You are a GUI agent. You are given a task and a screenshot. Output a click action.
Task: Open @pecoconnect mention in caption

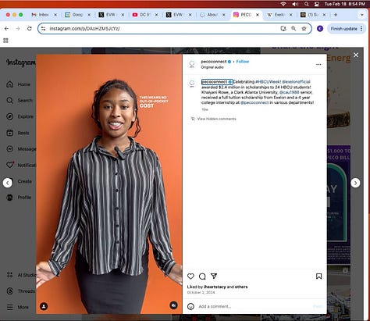tap(254, 102)
